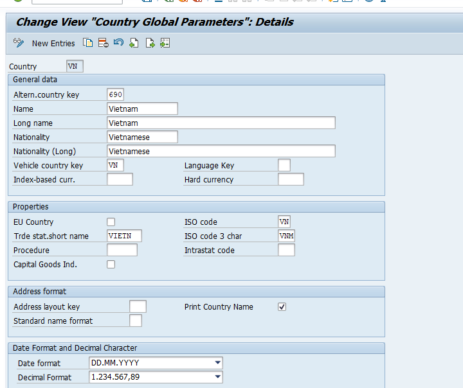Click the Intrastat code field
Screen dimensions: 463x388
pos(286,250)
